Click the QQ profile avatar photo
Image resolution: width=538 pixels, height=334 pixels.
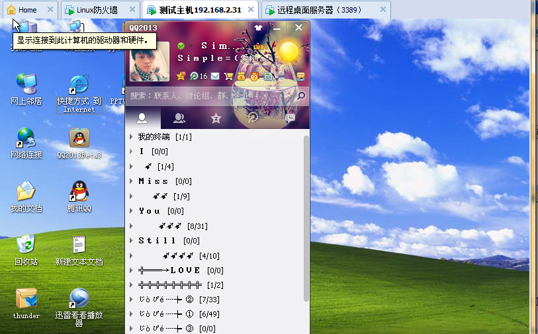pyautogui.click(x=150, y=62)
